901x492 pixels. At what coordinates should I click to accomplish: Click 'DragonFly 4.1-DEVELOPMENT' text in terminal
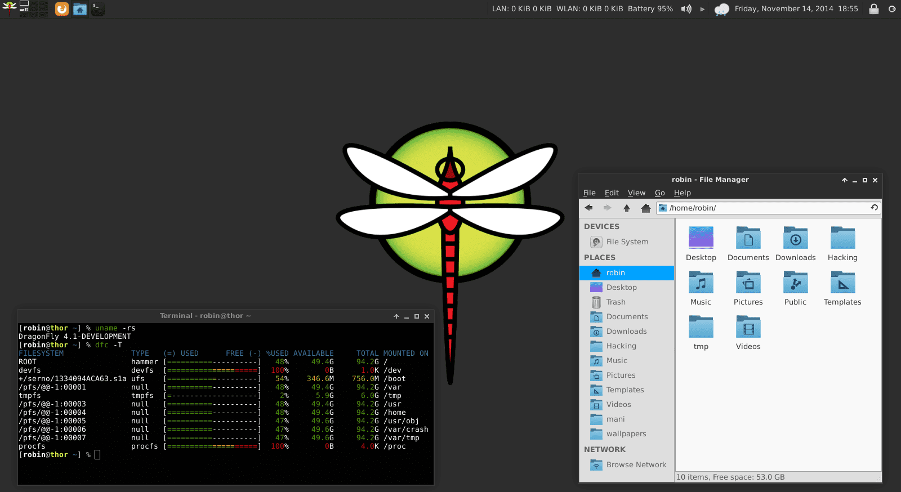click(75, 337)
